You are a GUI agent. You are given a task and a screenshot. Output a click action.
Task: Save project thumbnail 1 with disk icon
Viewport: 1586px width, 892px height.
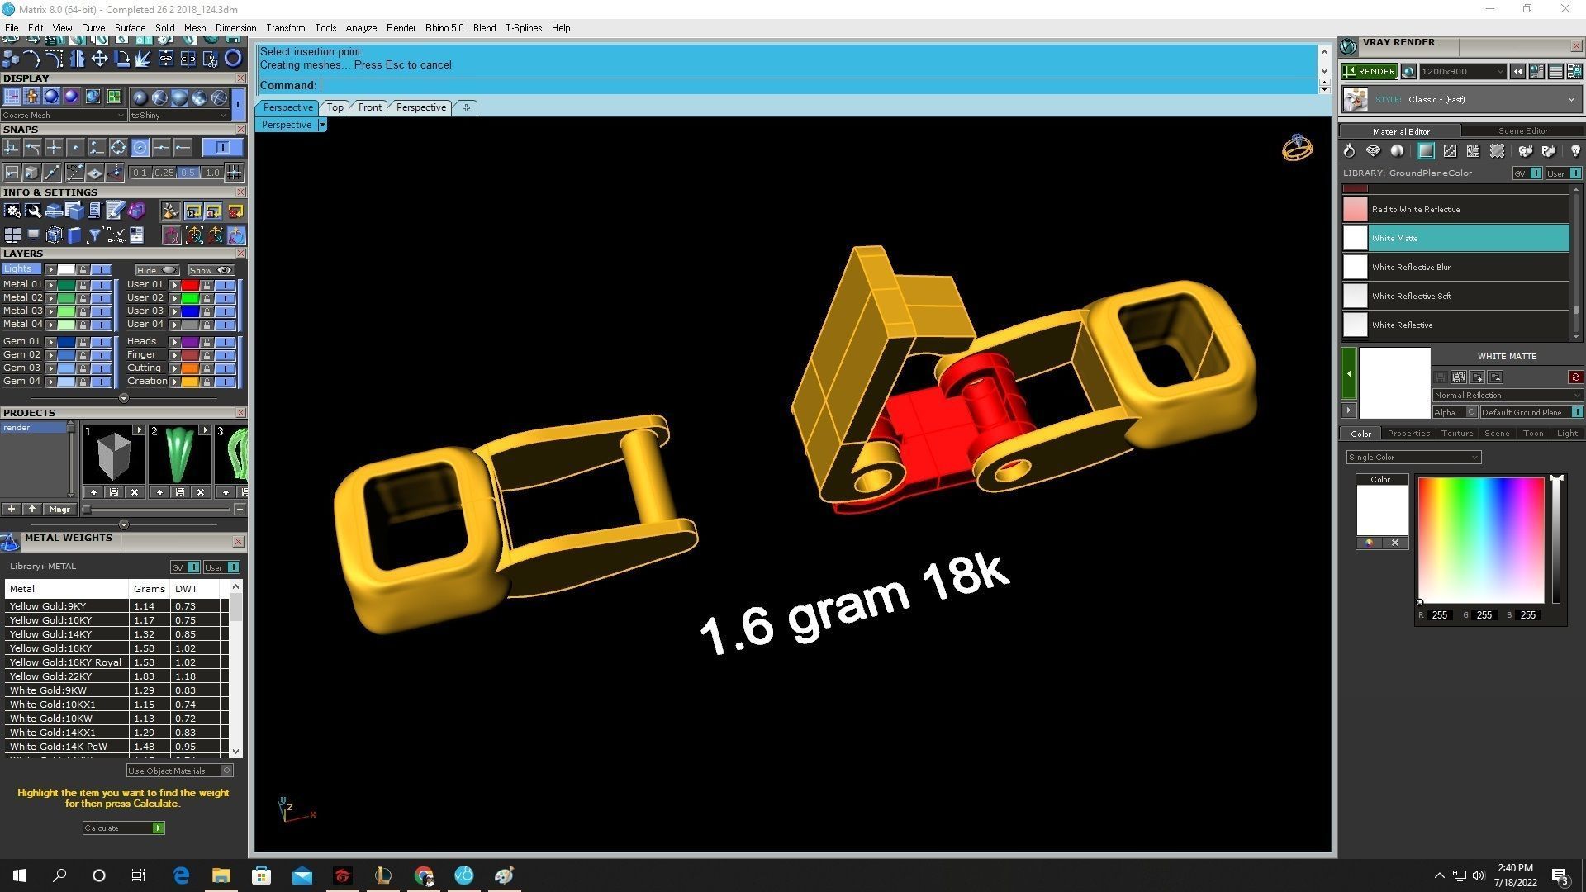click(114, 492)
